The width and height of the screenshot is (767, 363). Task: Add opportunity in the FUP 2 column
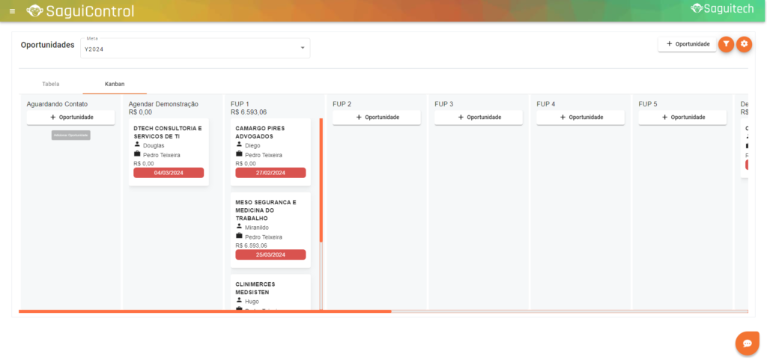pos(377,118)
